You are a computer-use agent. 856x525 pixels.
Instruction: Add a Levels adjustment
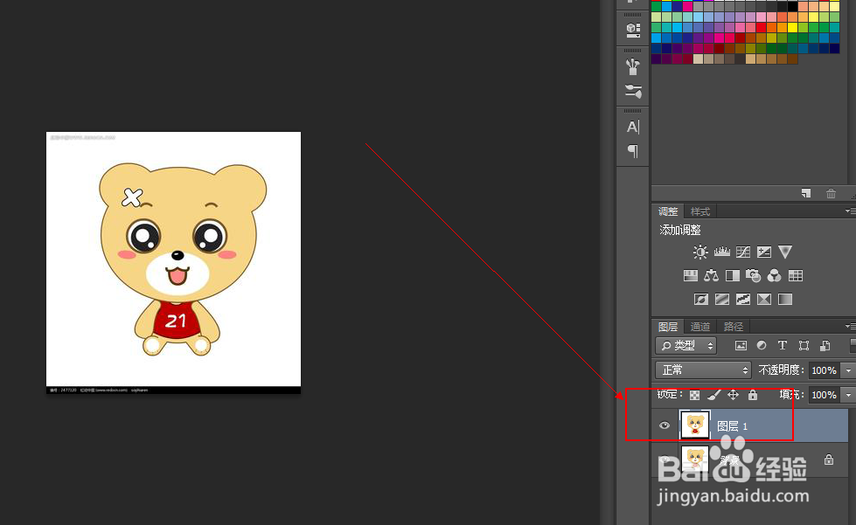(721, 252)
